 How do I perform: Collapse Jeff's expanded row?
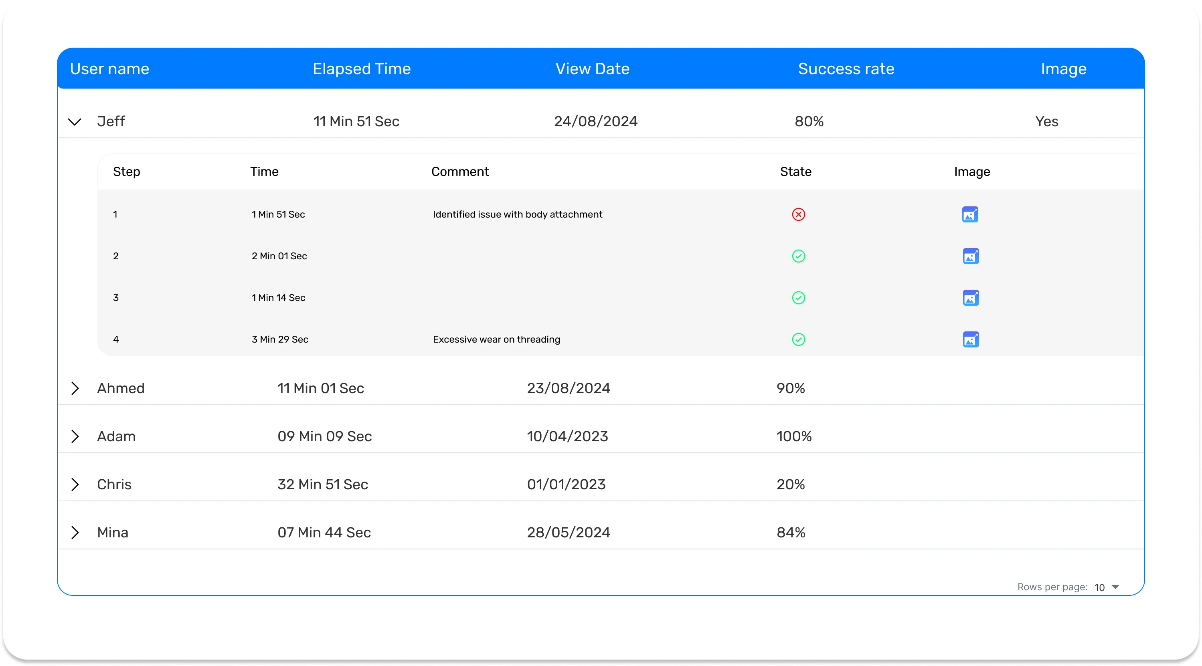tap(75, 122)
